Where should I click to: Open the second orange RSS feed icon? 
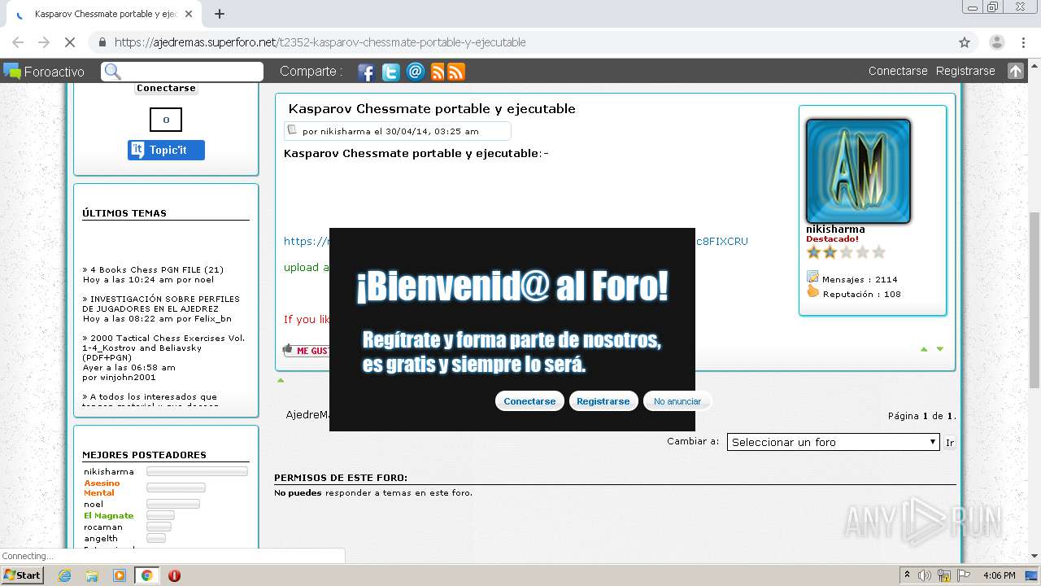tap(456, 72)
